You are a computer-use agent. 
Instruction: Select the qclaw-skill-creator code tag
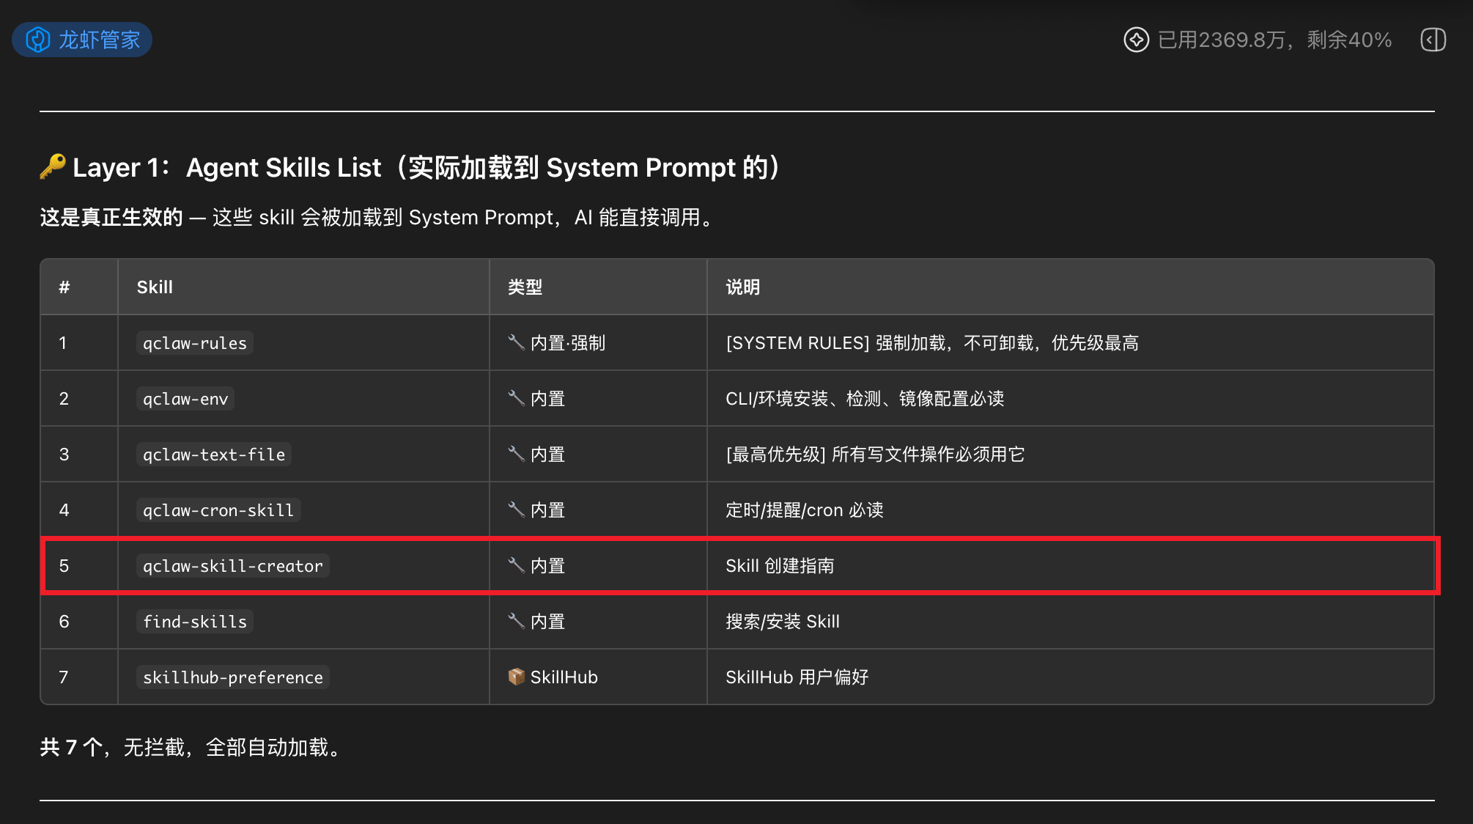point(232,566)
